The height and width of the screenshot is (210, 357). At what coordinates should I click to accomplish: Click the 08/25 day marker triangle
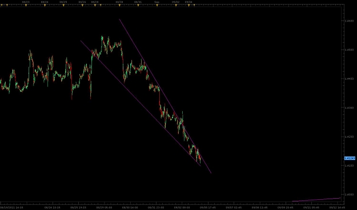(63, 5)
